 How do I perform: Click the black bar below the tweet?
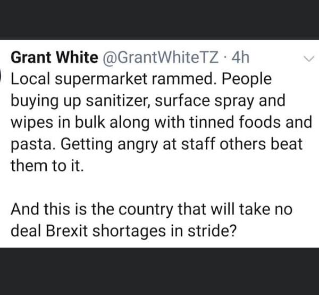(x=159, y=271)
